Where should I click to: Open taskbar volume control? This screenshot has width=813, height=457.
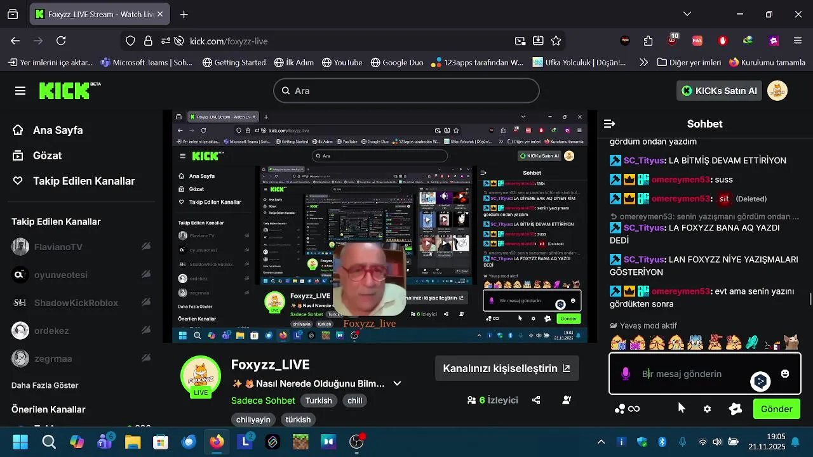pos(717,442)
